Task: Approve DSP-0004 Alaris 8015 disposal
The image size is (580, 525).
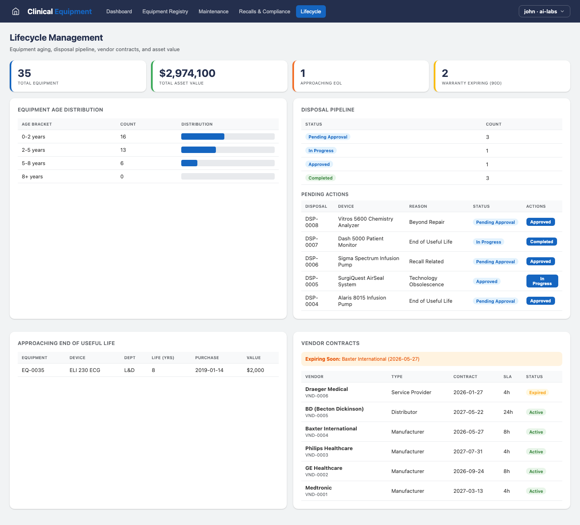Action: coord(541,301)
